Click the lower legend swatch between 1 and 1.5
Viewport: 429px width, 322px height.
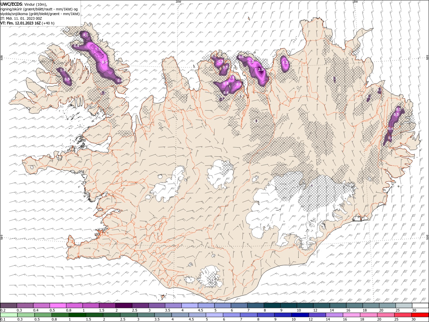77,315
